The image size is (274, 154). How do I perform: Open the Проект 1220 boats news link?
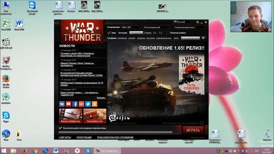(x=82, y=74)
